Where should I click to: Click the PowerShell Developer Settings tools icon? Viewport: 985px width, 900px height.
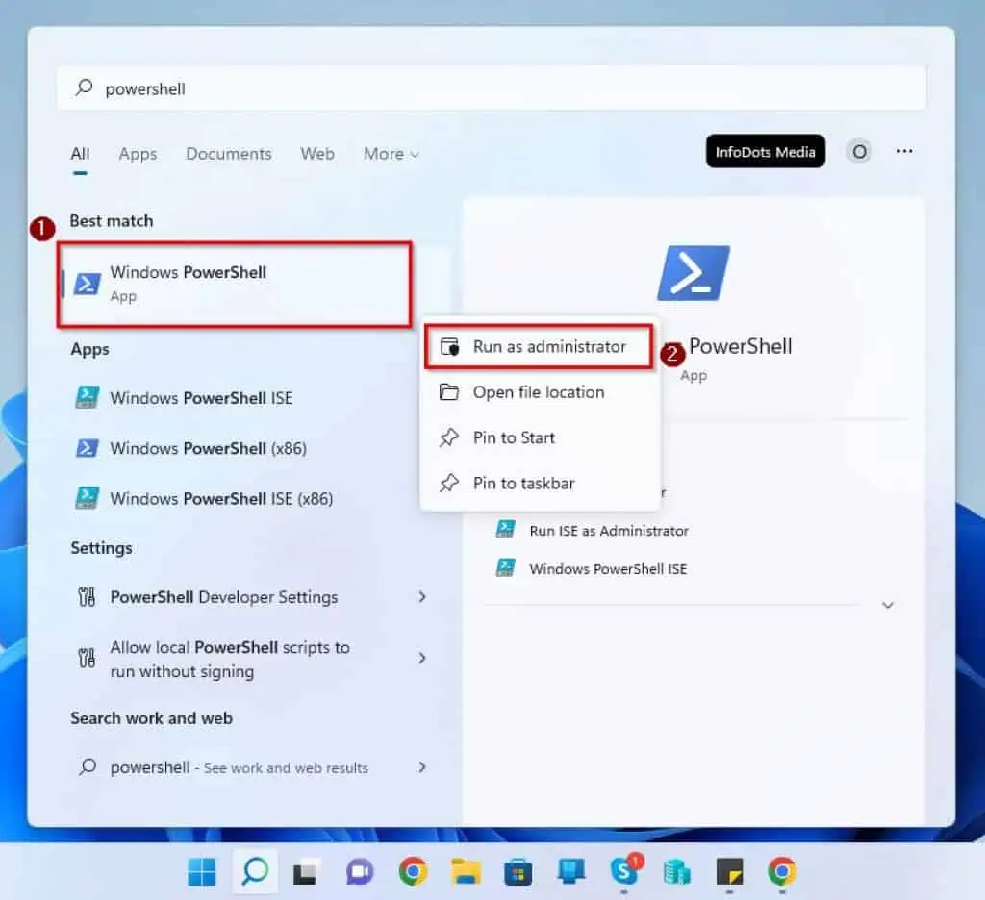(x=87, y=597)
